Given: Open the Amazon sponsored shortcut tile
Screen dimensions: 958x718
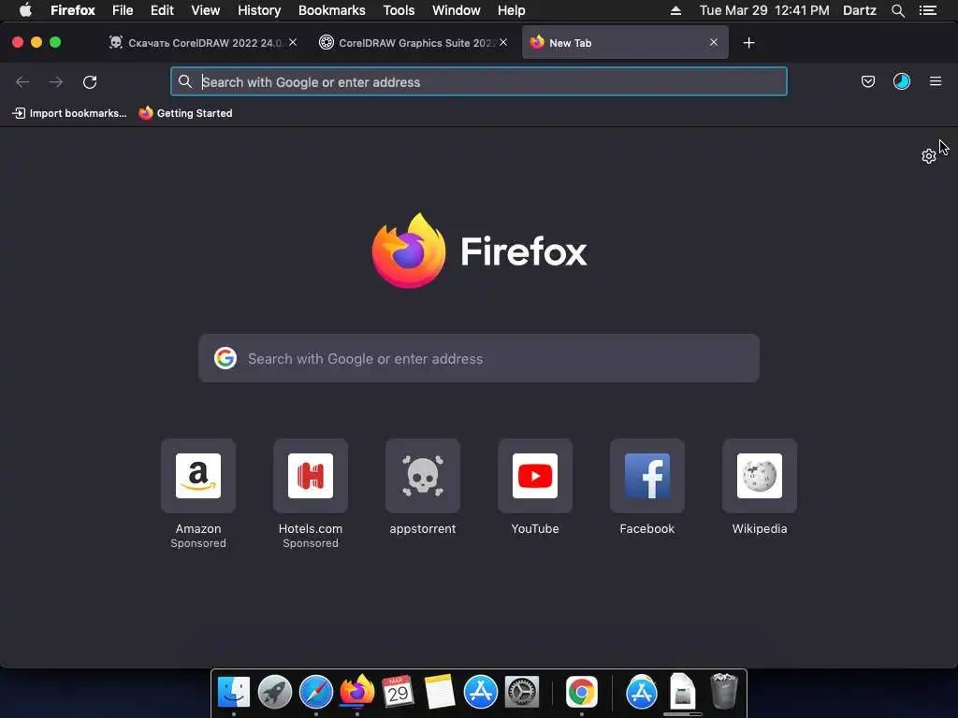Looking at the screenshot, I should (x=198, y=476).
